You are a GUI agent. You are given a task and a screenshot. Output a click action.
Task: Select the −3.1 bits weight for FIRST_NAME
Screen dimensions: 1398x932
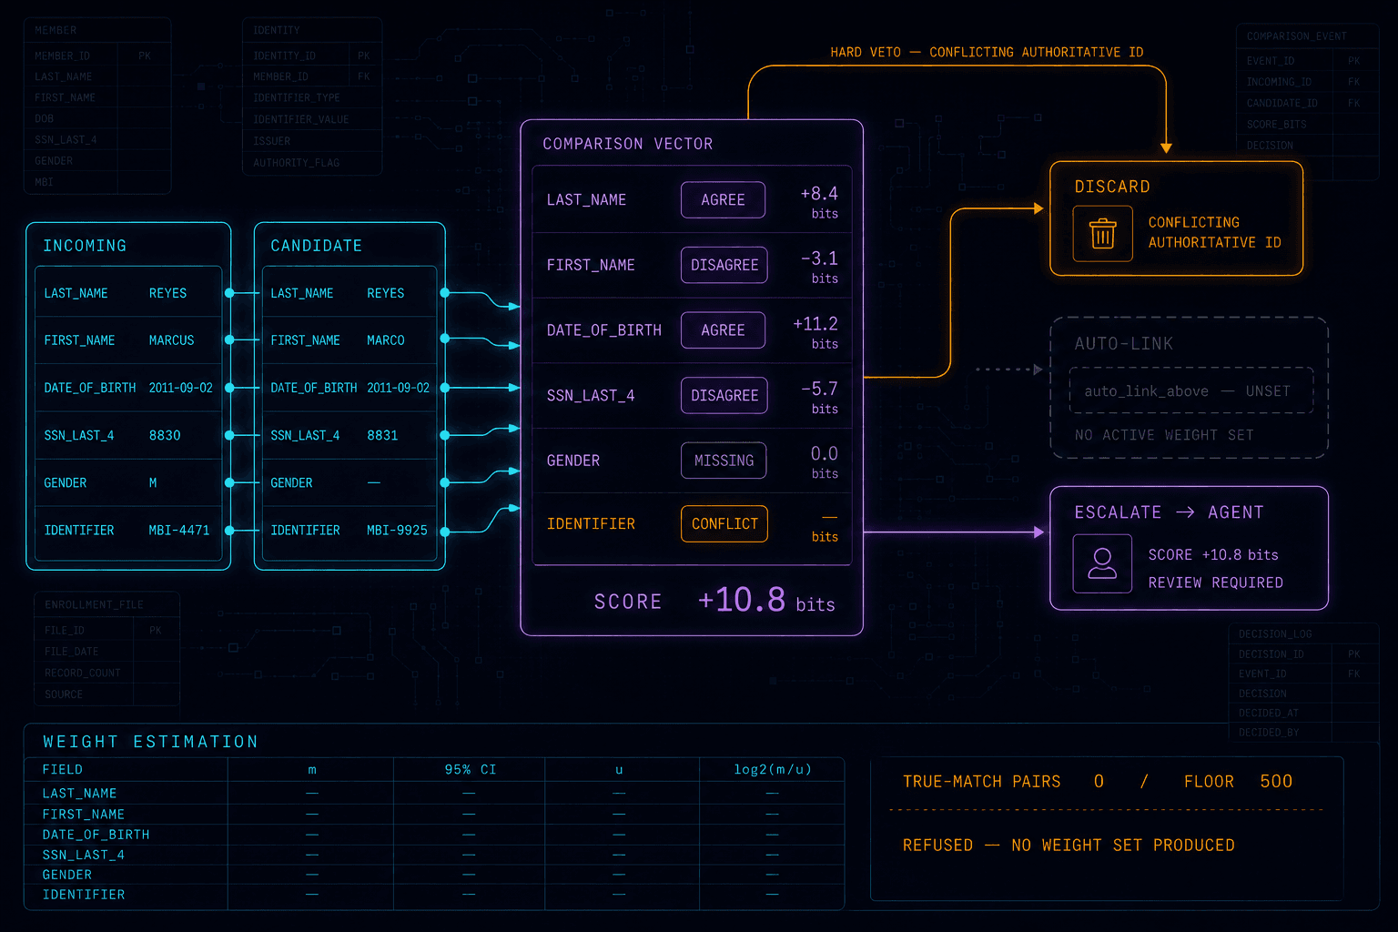coord(819,268)
